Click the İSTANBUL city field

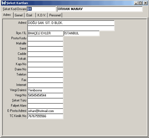click(x=81, y=33)
